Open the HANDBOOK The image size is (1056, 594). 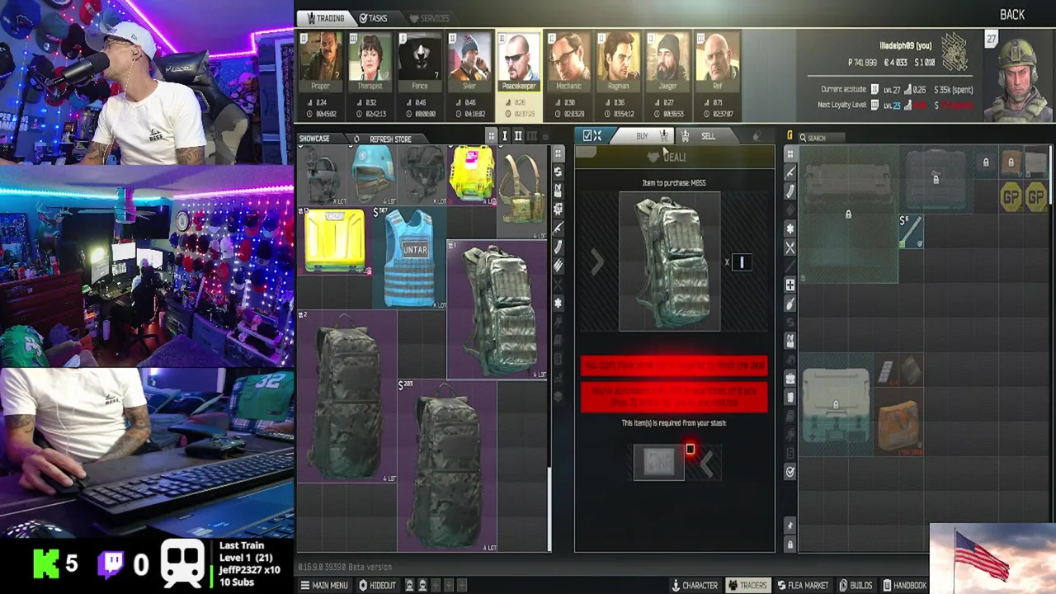point(905,585)
